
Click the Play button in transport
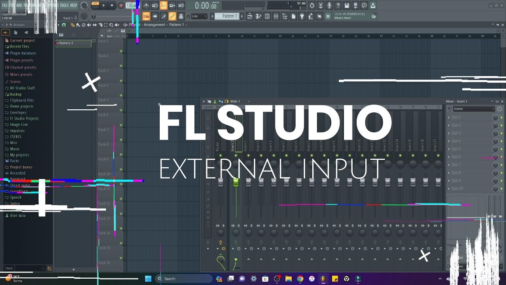tap(104, 6)
